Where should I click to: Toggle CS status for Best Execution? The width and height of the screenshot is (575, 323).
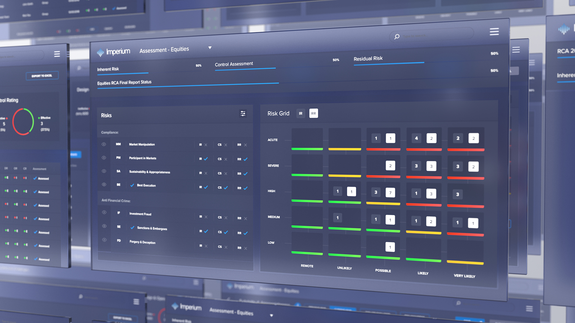[226, 188]
